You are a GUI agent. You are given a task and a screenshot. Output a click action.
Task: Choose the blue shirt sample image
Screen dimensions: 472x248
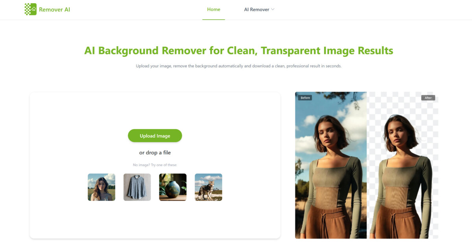[137, 187]
